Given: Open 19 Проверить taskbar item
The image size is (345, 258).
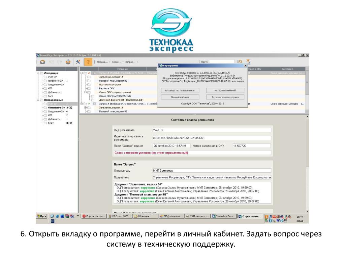Looking at the screenshot, I should 197,216.
